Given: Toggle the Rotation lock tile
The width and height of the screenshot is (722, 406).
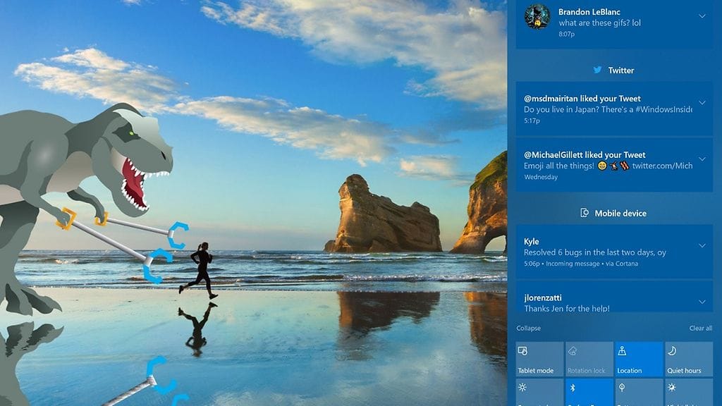Looking at the screenshot, I should (589, 359).
